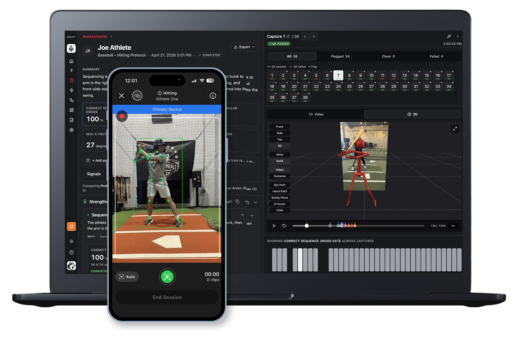This screenshot has height=339, width=523.
Task: Select Solid skeleton style
Action: (280, 161)
